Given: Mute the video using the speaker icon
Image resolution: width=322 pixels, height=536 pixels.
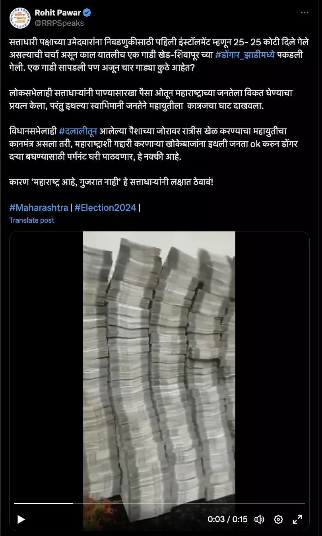Looking at the screenshot, I should (x=259, y=519).
